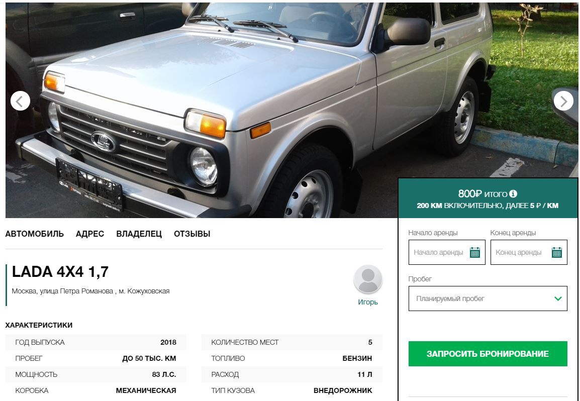The height and width of the screenshot is (401, 580).
Task: Switch to the Автомобиль tab
Action: pyautogui.click(x=34, y=234)
